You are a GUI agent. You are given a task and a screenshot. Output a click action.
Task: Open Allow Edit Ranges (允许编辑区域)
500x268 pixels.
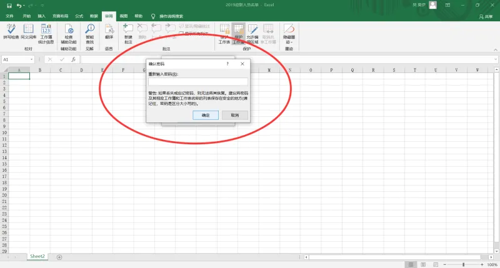click(252, 34)
